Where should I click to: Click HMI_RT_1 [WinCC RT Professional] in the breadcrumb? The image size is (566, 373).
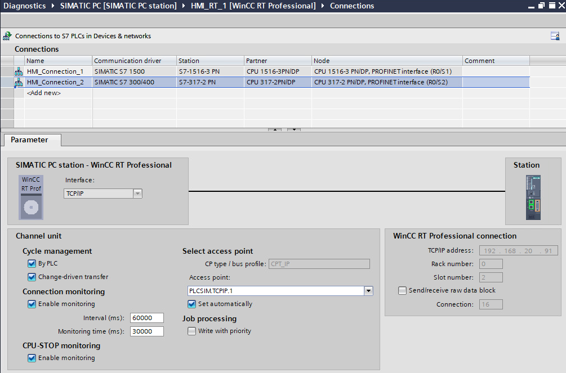coord(253,6)
